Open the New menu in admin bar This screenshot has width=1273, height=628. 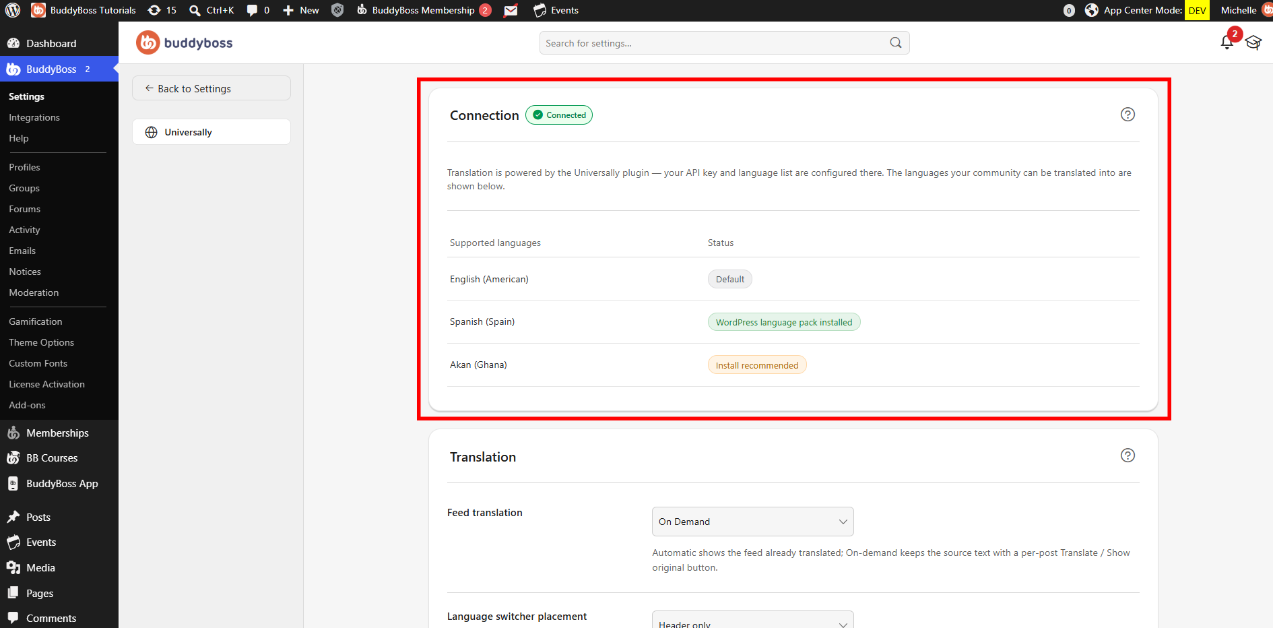click(x=301, y=10)
